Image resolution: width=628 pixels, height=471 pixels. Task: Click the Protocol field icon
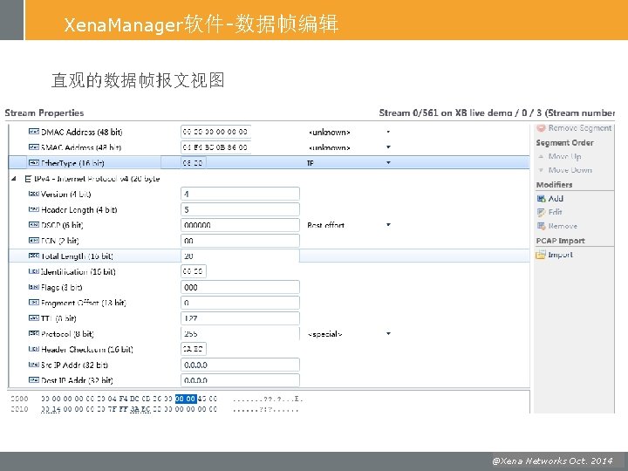pos(34,333)
